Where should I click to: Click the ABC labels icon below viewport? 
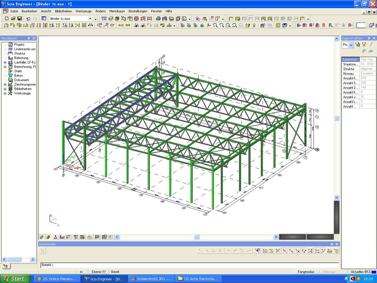tap(76, 237)
